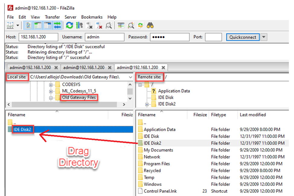Toggle processing of the transfer queue

tap(79, 25)
